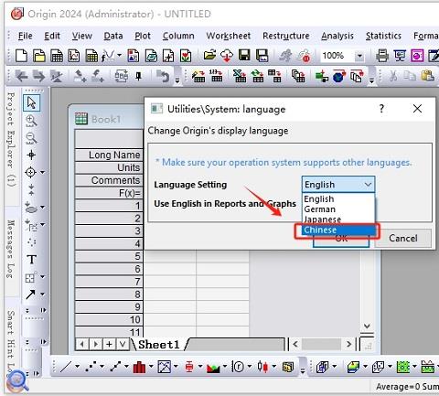
Task: Open the Plot menu
Action: pos(143,36)
